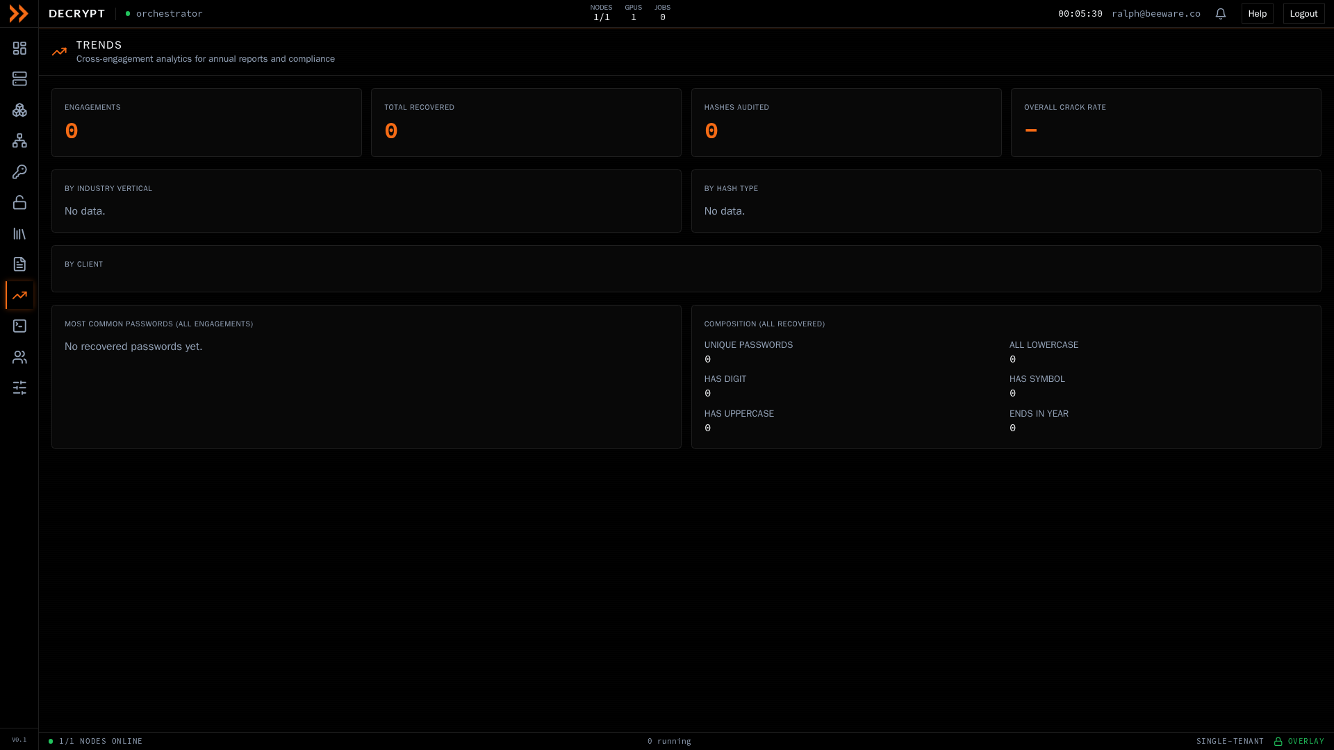Image resolution: width=1334 pixels, height=750 pixels.
Task: Click the Composition (All Recovered) heading
Action: (x=764, y=324)
